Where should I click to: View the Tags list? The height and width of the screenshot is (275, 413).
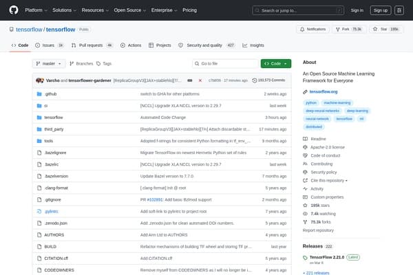pyautogui.click(x=104, y=64)
